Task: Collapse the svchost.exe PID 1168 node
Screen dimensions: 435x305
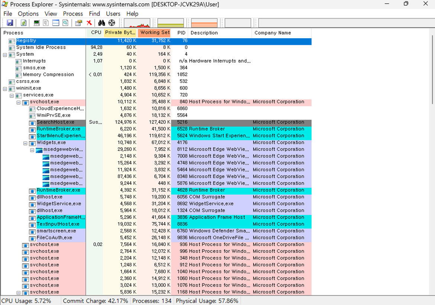Action: tap(18, 292)
